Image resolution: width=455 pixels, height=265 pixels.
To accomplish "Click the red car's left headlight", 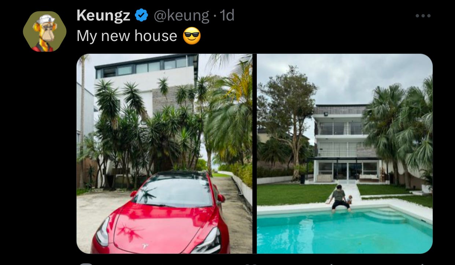I will click(103, 231).
